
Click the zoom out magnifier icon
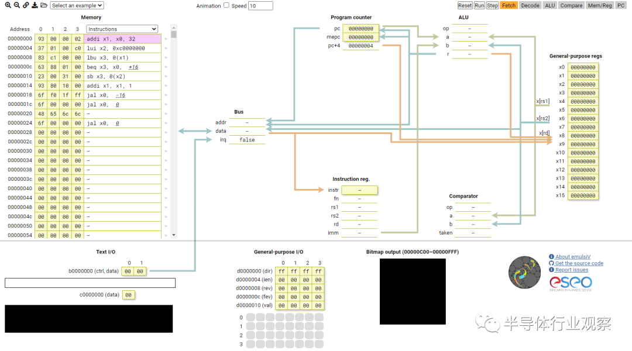coord(16,5)
